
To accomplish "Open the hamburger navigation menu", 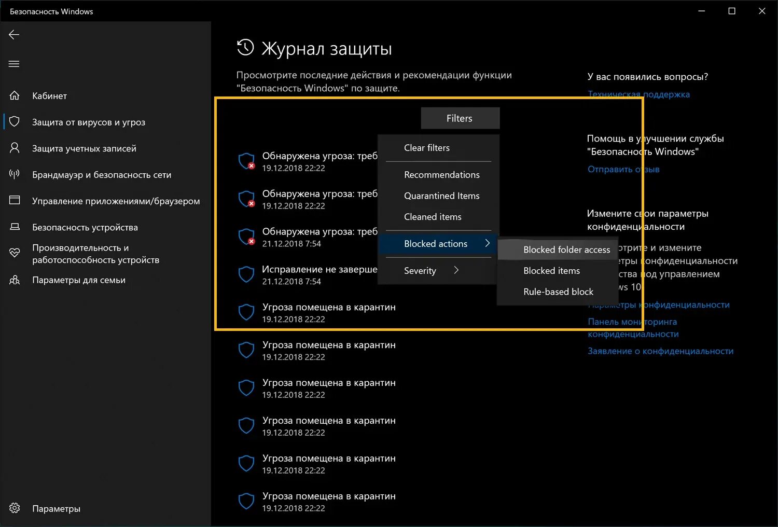I will (x=14, y=64).
